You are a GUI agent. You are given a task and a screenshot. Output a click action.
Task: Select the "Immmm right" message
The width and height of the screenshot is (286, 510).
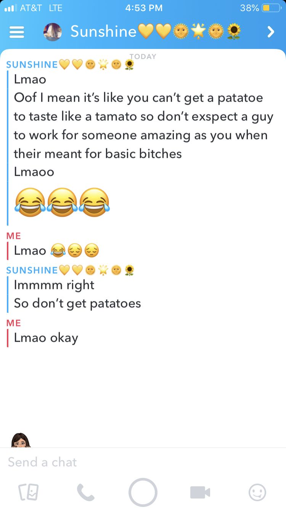(x=54, y=285)
